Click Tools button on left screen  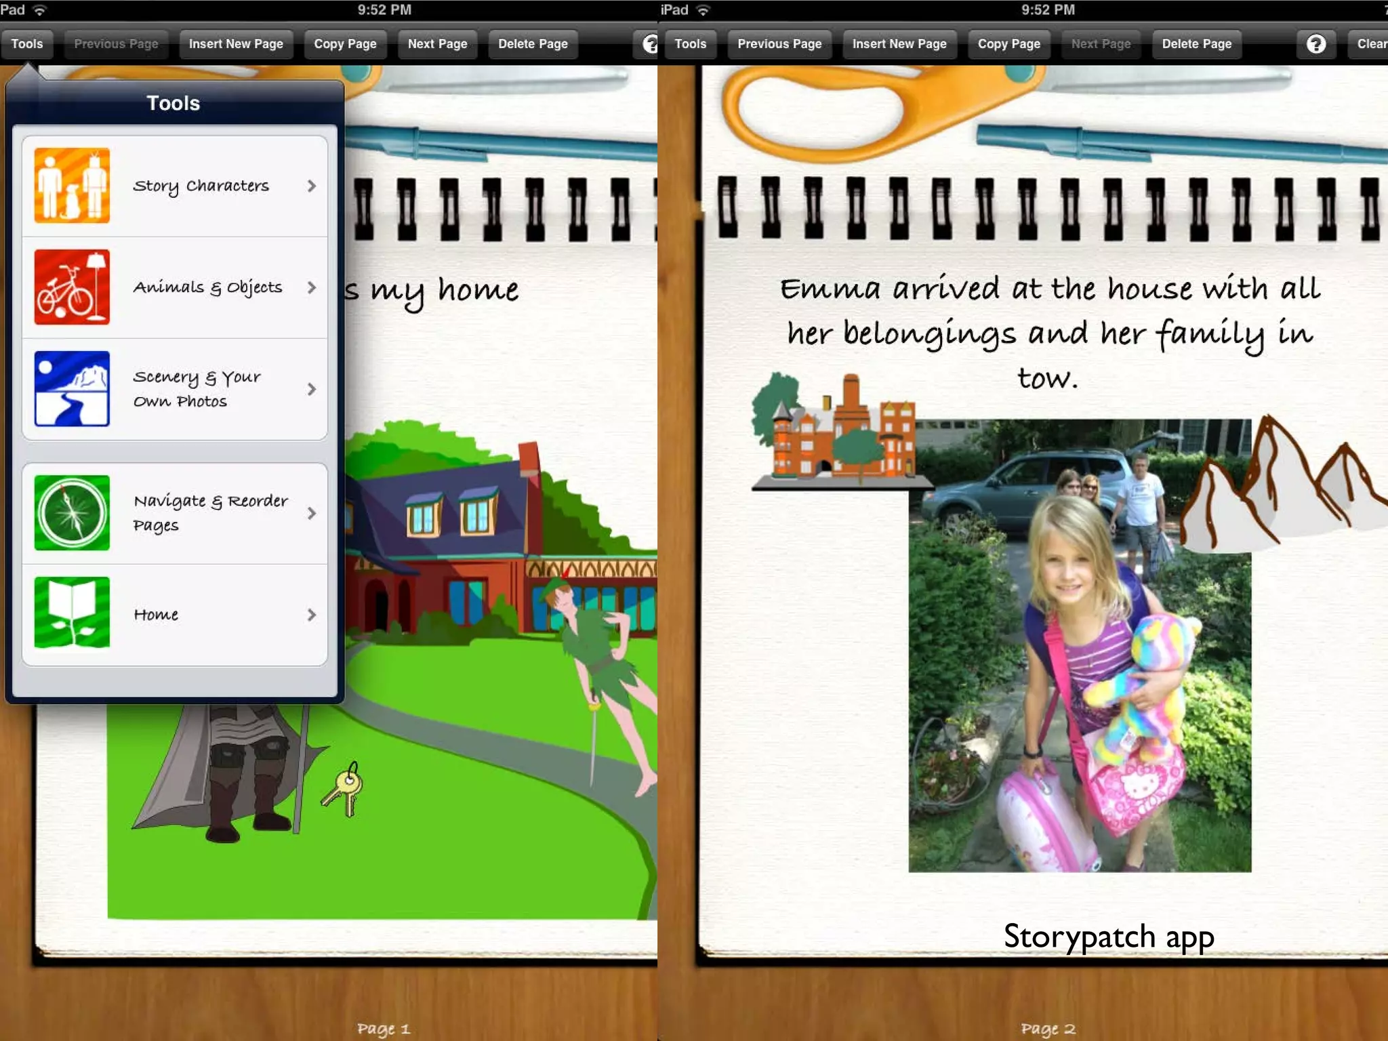point(27,44)
